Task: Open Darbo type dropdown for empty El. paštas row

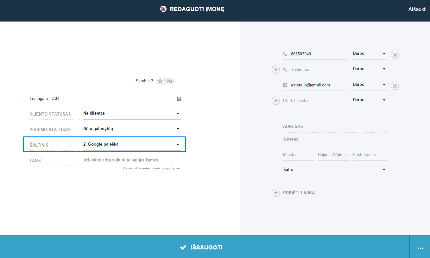Action: pyautogui.click(x=370, y=100)
